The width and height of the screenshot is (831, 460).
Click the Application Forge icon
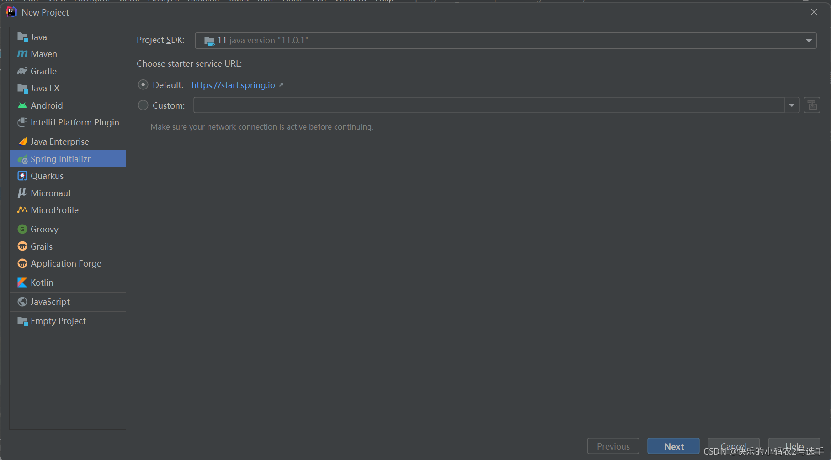[x=22, y=263]
